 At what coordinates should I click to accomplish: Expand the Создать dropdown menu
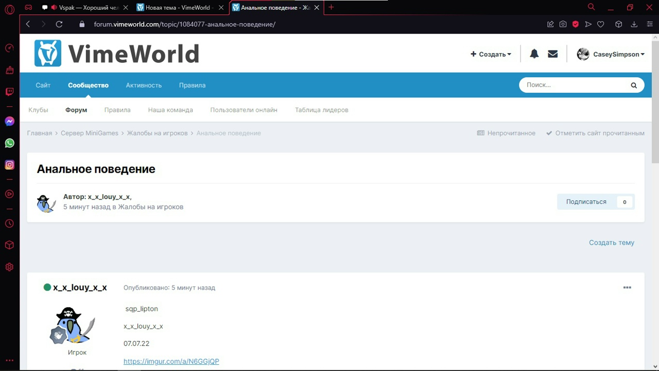[x=491, y=54]
